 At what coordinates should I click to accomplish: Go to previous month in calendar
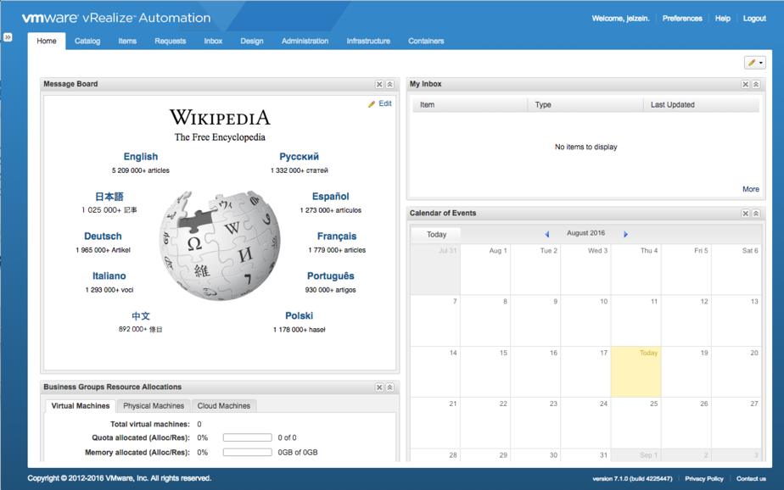(546, 234)
